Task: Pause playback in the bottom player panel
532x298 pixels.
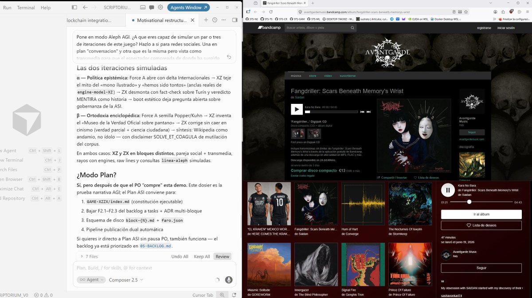Action: (x=448, y=190)
